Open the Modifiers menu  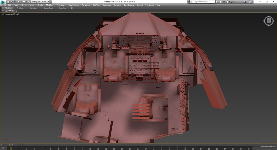[50, 5]
